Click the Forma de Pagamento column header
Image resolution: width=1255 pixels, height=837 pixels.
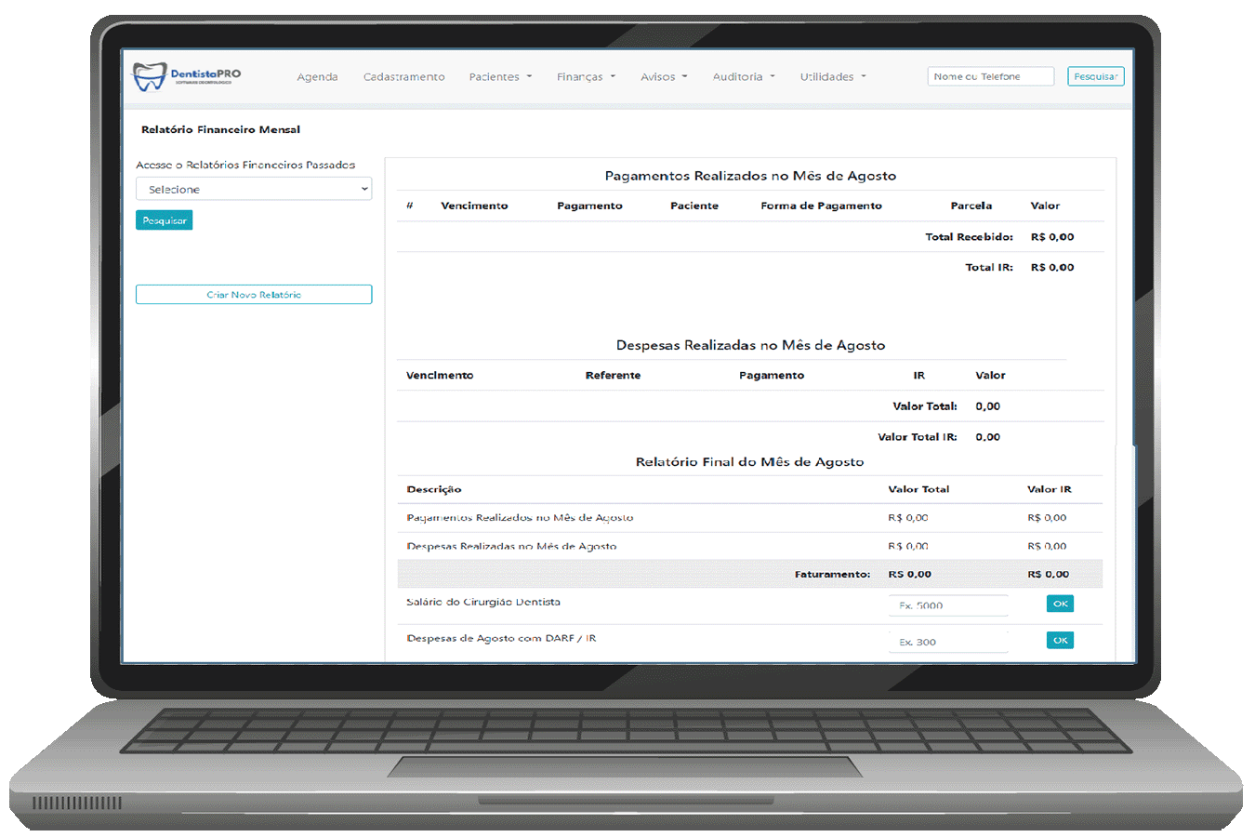(x=821, y=206)
